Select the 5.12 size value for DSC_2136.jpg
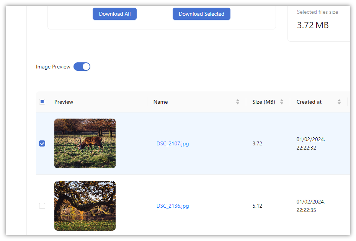This screenshot has height=241, width=356. (257, 206)
